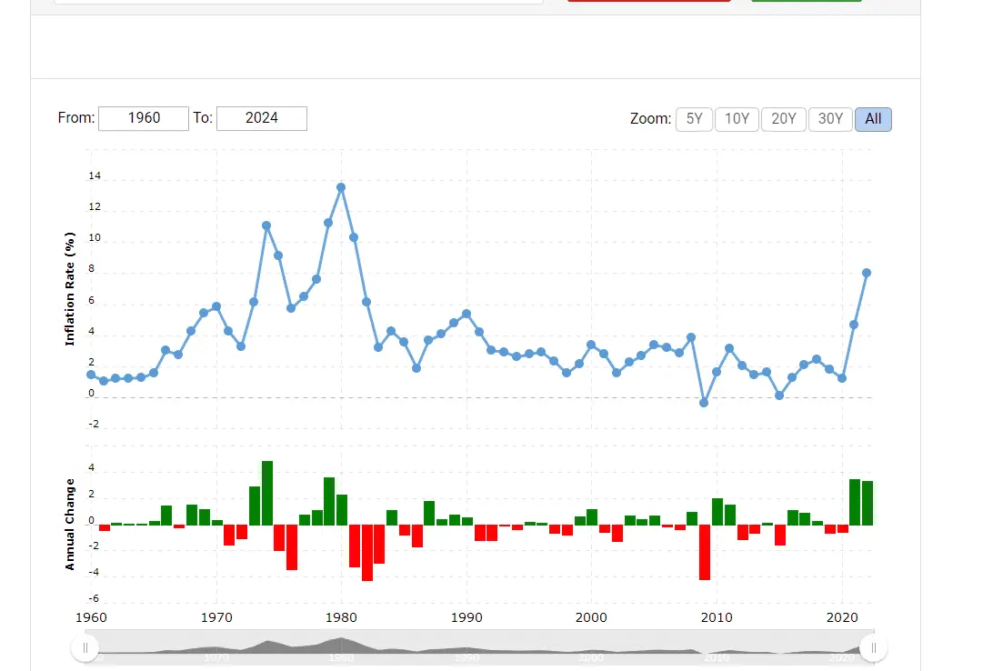Click the red button at page top
This screenshot has height=671, width=993.
[648, 1]
